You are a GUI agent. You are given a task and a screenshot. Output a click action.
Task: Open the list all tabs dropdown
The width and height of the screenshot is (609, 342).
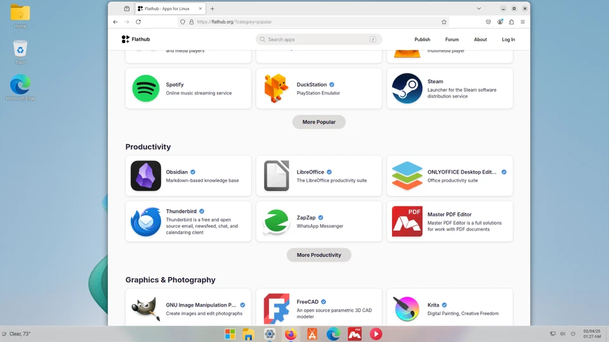479,8
